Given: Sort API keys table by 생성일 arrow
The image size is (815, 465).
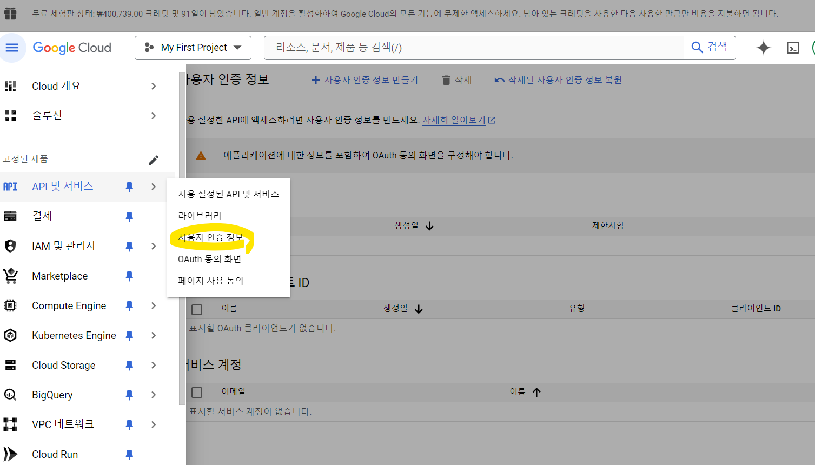Looking at the screenshot, I should point(429,226).
